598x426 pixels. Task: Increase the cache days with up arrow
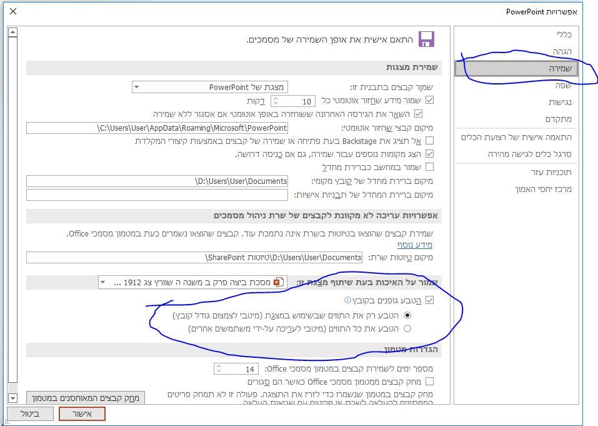(x=219, y=366)
